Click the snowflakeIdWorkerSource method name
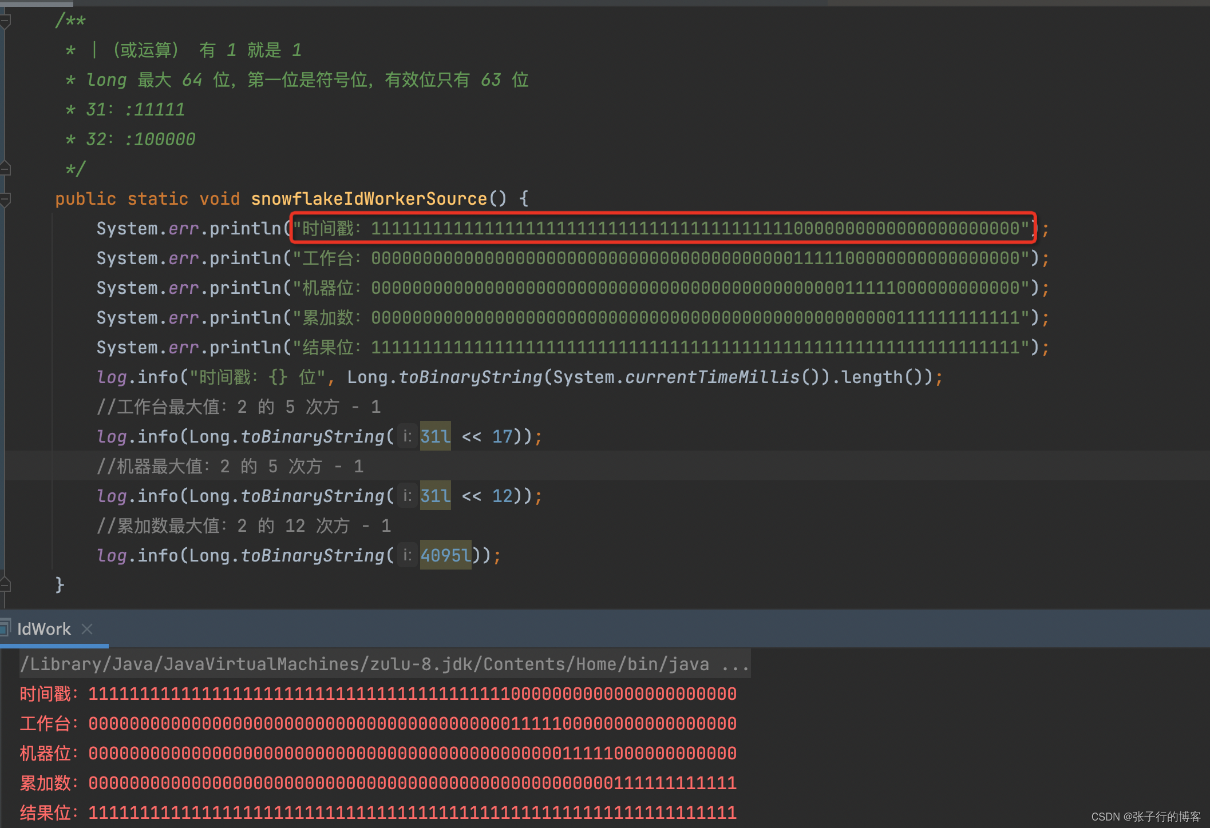 369,199
